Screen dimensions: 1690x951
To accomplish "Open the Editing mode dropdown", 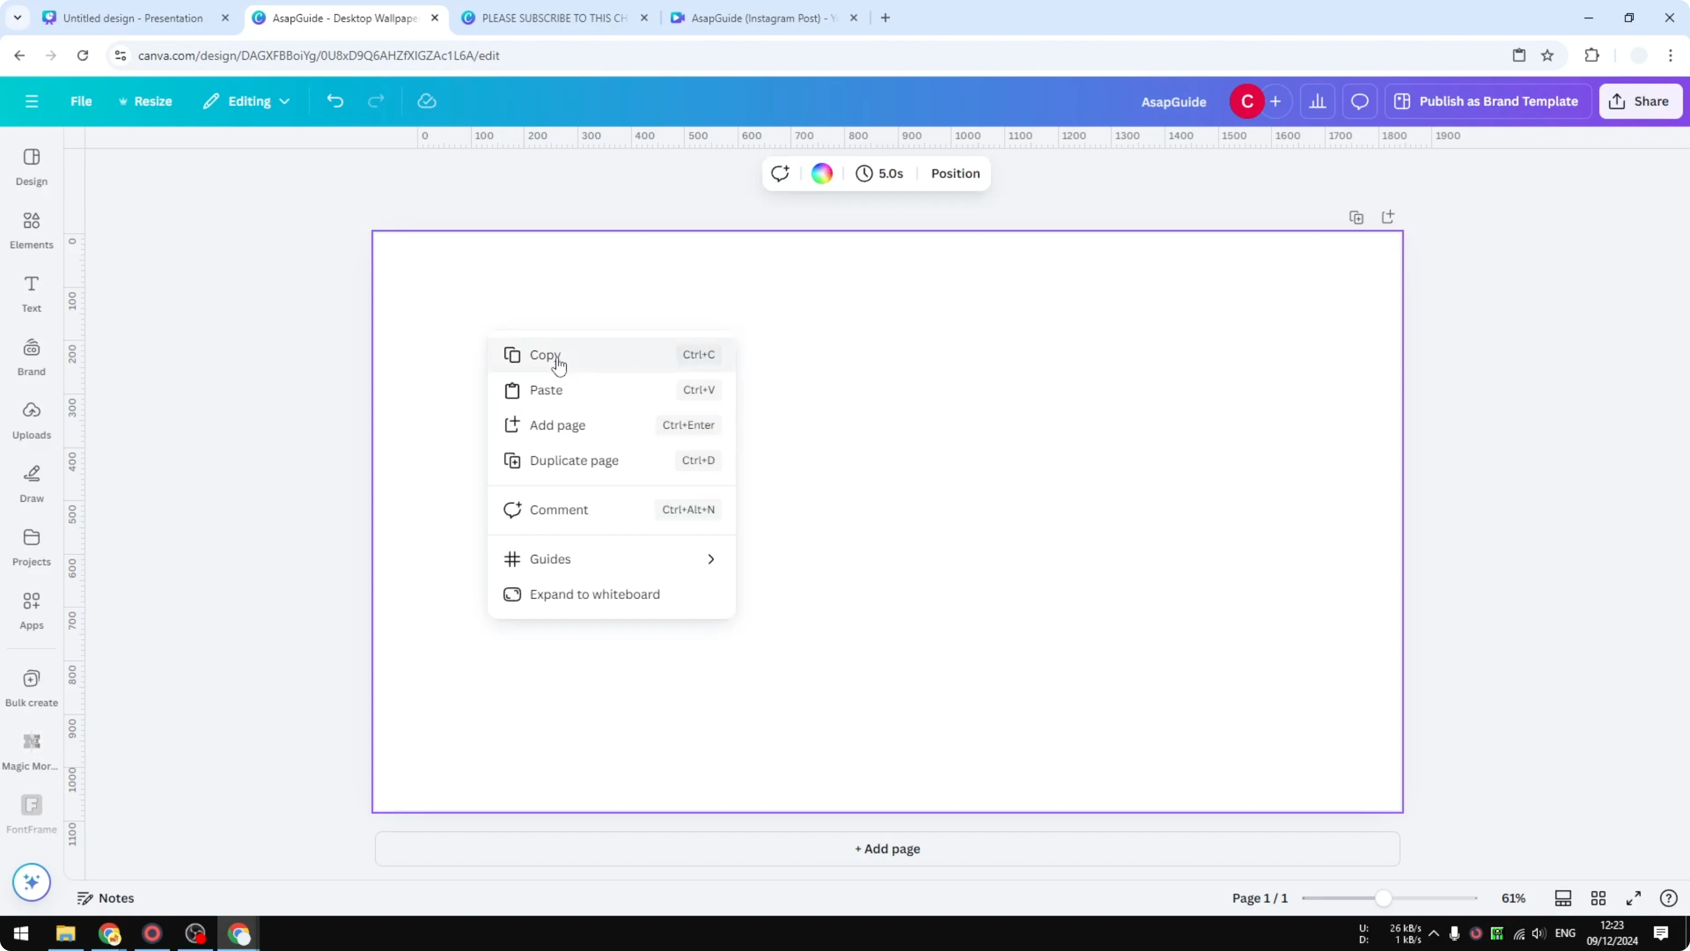I will [x=247, y=101].
